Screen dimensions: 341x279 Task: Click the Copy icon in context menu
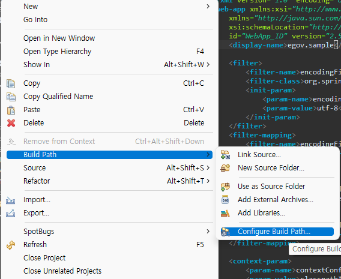click(x=11, y=83)
